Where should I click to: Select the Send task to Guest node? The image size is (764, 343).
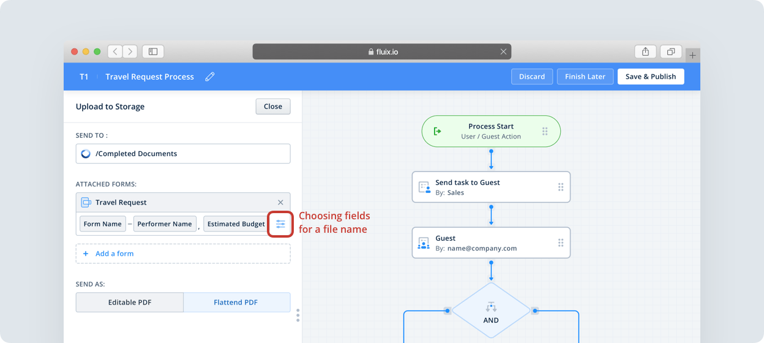point(491,187)
